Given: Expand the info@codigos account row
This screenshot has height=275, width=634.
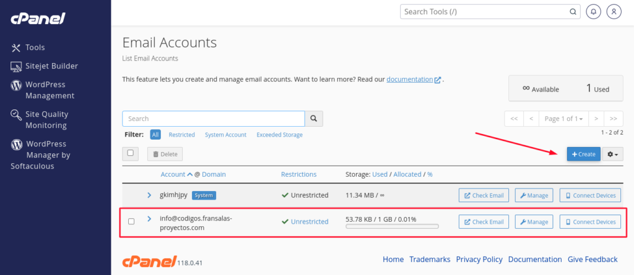Looking at the screenshot, I should (149, 219).
